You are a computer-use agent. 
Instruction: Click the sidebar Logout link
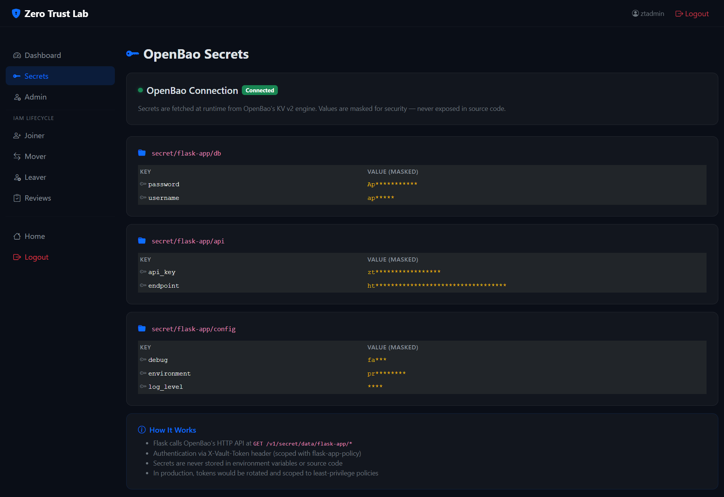pos(36,257)
